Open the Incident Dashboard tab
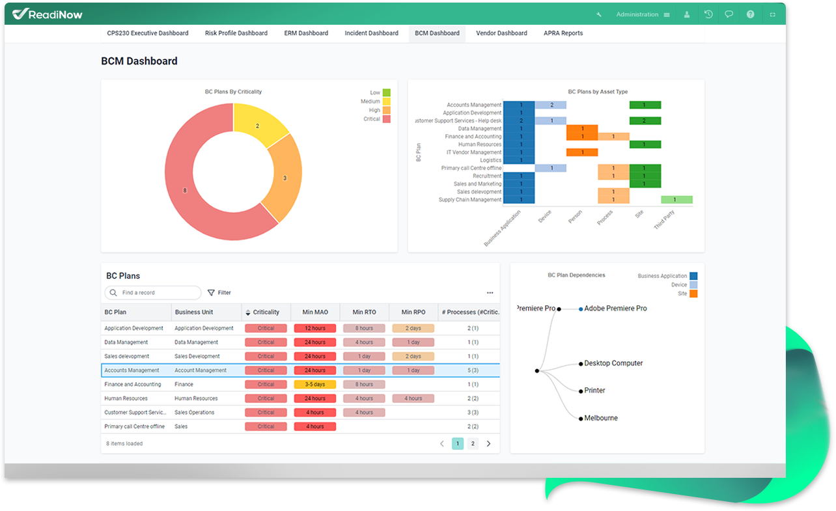Viewport: 836px width, 511px height. (x=371, y=33)
